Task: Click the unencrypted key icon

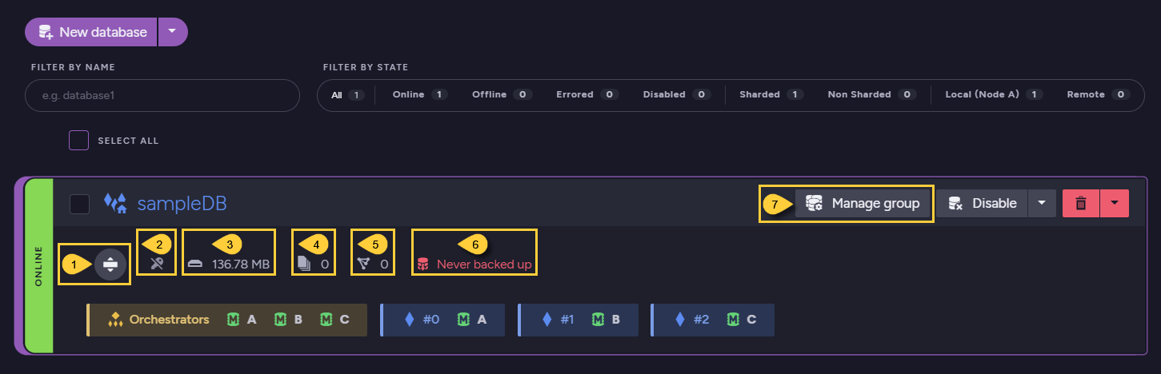Action: (157, 264)
